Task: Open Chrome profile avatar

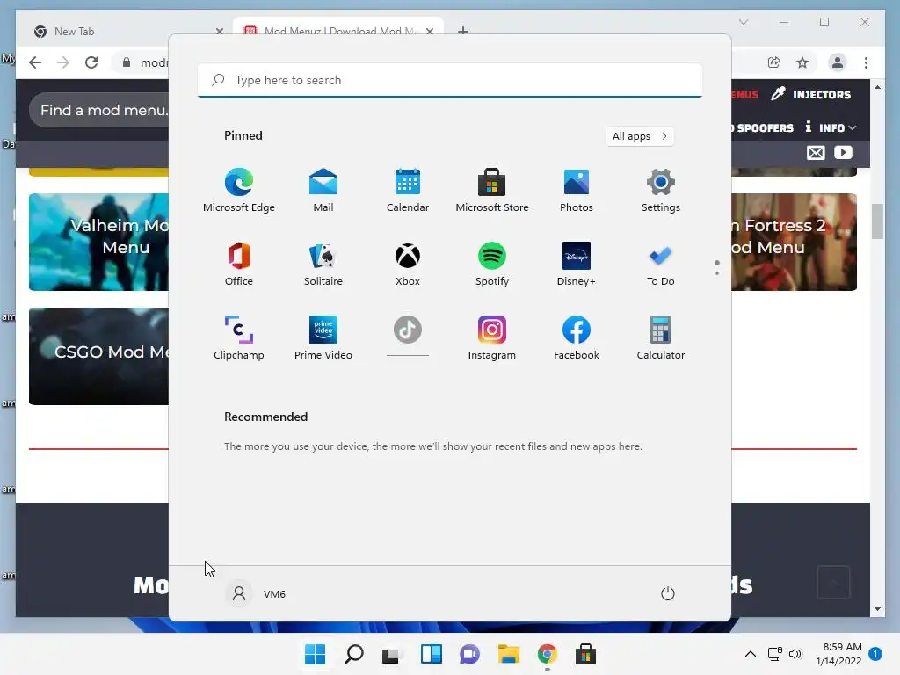Action: (x=838, y=62)
